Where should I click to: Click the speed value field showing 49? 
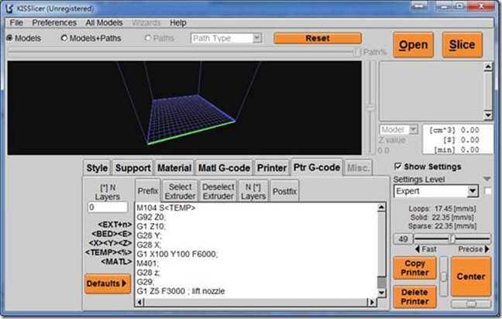click(x=403, y=238)
